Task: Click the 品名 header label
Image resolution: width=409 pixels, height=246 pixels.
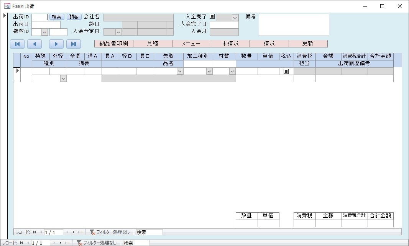Action: point(168,64)
